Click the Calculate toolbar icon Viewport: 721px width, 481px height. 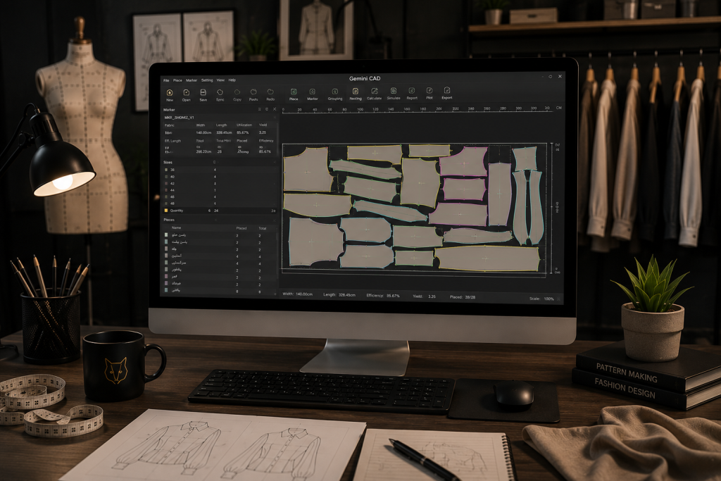click(x=375, y=91)
